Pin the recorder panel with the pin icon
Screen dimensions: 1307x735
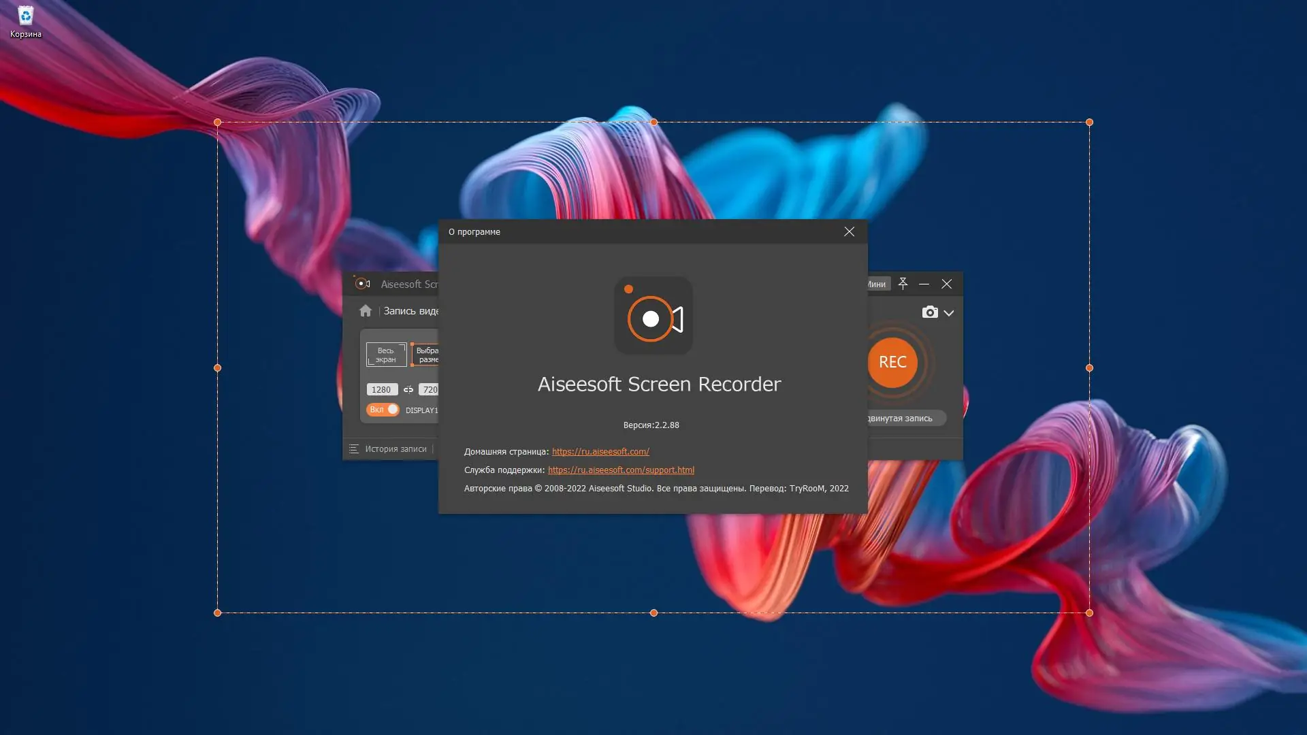point(903,284)
